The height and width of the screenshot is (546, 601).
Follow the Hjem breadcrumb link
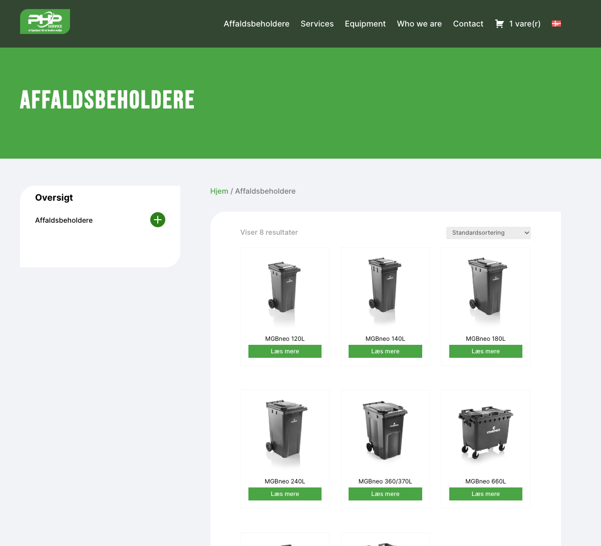(219, 191)
